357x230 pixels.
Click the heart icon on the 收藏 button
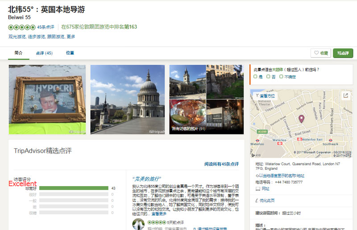316,53
